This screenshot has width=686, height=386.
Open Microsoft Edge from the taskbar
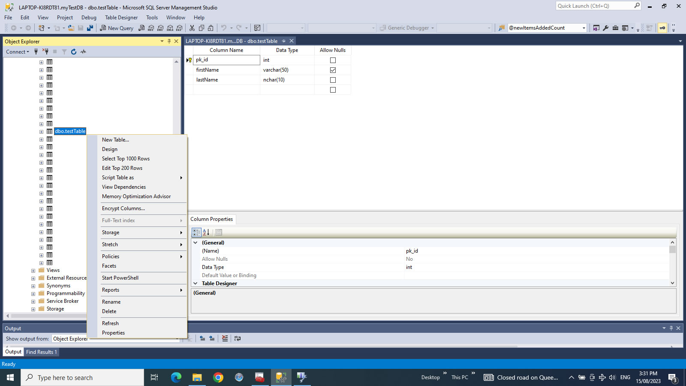coord(176,377)
